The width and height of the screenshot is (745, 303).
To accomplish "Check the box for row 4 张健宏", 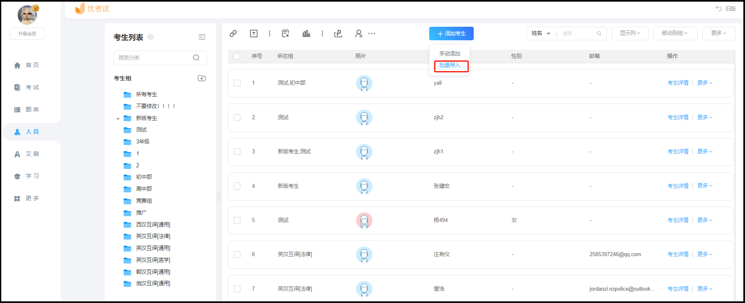I will pyautogui.click(x=237, y=186).
